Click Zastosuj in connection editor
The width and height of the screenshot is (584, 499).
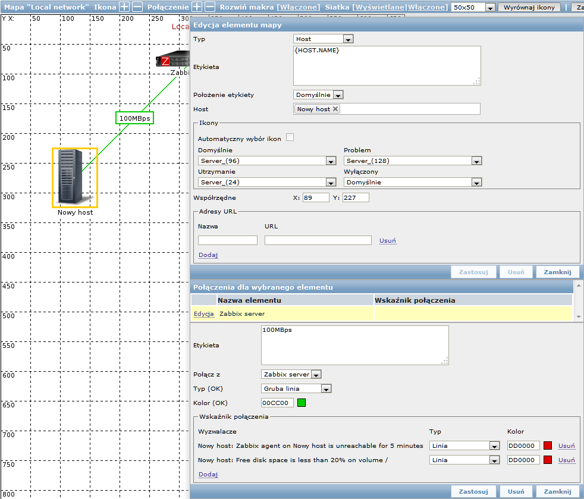tap(473, 491)
